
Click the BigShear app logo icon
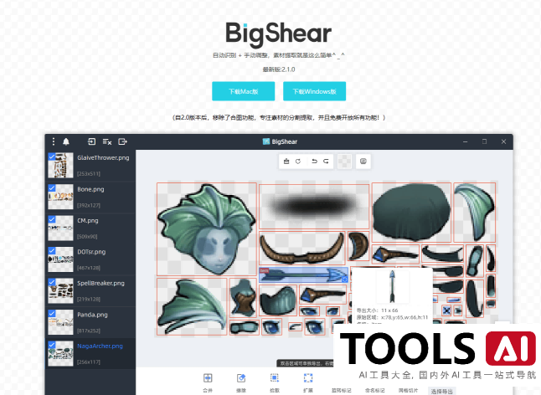coord(266,141)
